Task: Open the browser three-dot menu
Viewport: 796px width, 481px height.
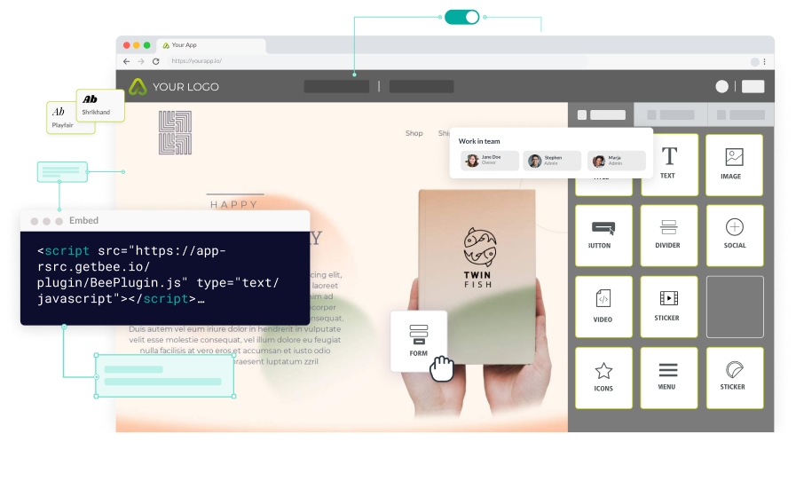Action: (x=765, y=61)
